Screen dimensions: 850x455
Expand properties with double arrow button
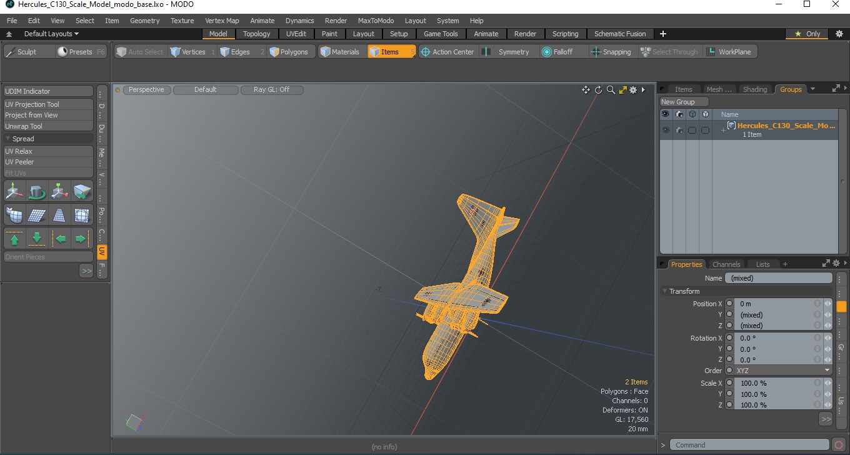tap(826, 419)
